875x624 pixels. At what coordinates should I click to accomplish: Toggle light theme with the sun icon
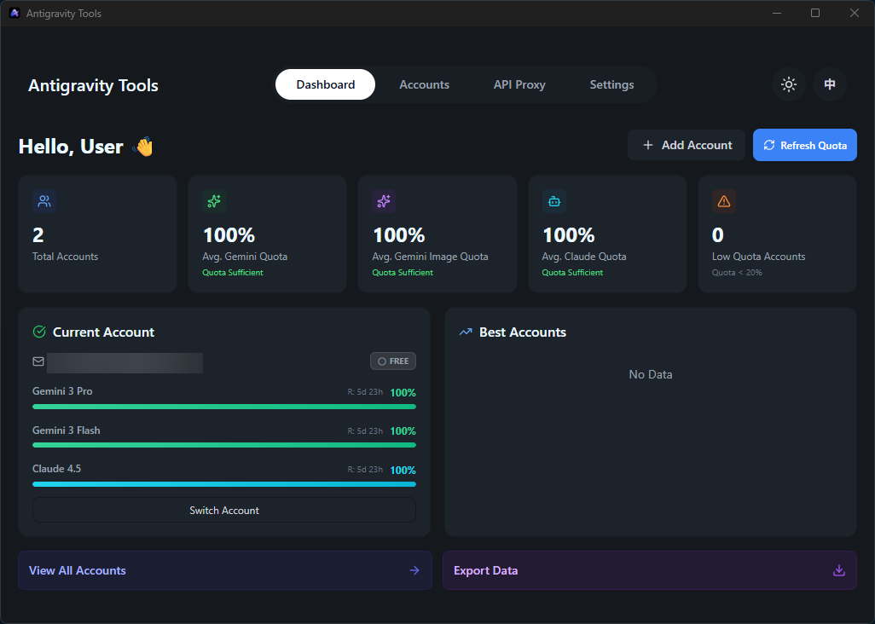click(789, 84)
